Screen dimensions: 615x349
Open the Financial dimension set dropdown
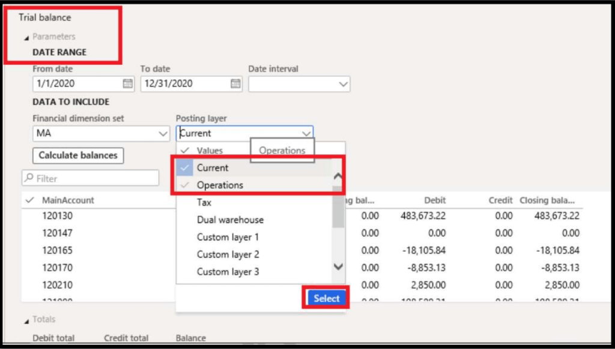tap(163, 133)
